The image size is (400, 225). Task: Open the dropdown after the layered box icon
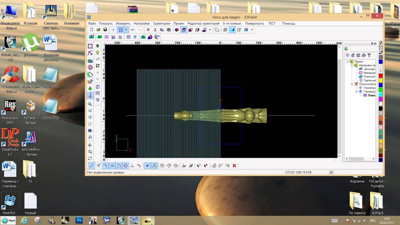click(252, 30)
